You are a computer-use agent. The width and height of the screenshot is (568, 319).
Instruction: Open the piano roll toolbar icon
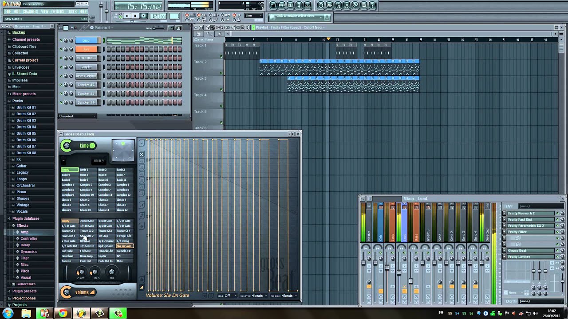290,5
